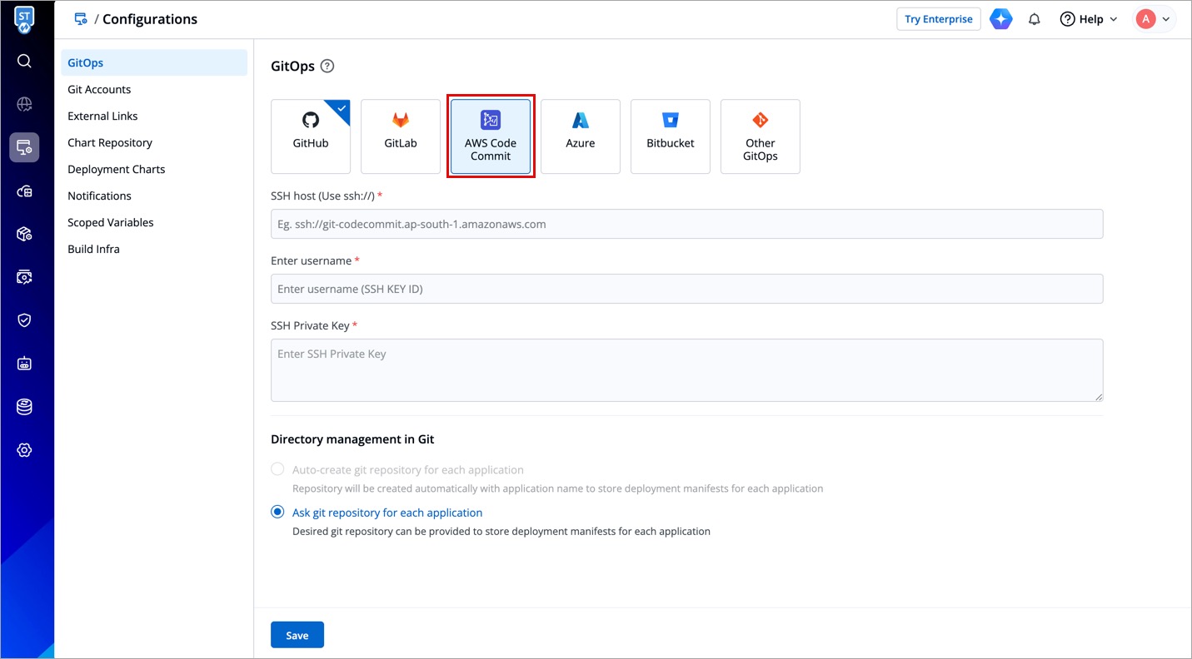Go to Scoped Variables section
Screen dimensions: 1192x659
coord(111,222)
